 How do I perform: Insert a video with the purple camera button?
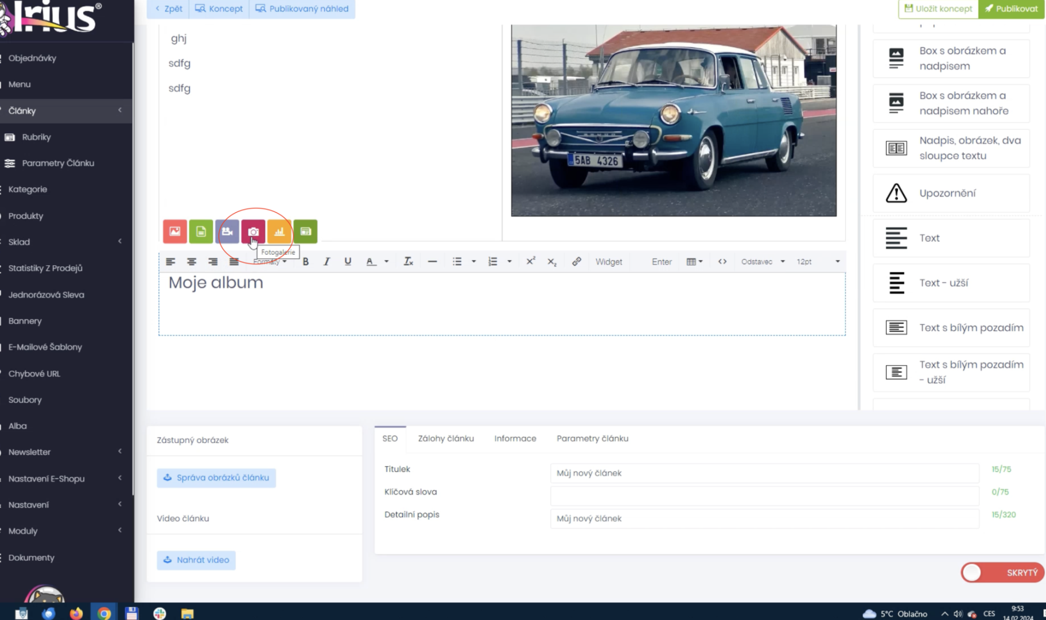(227, 231)
